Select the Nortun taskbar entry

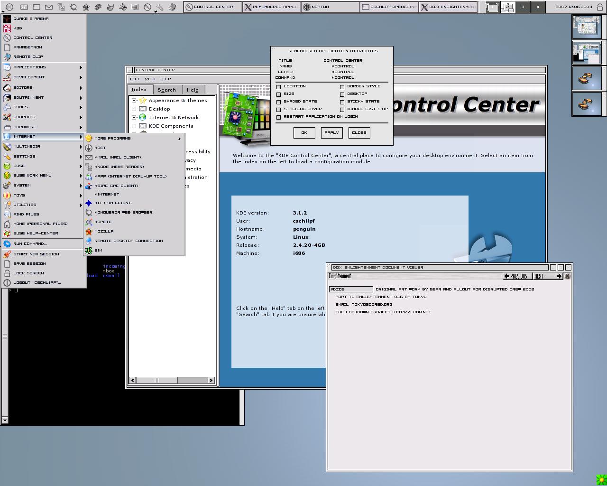click(330, 7)
